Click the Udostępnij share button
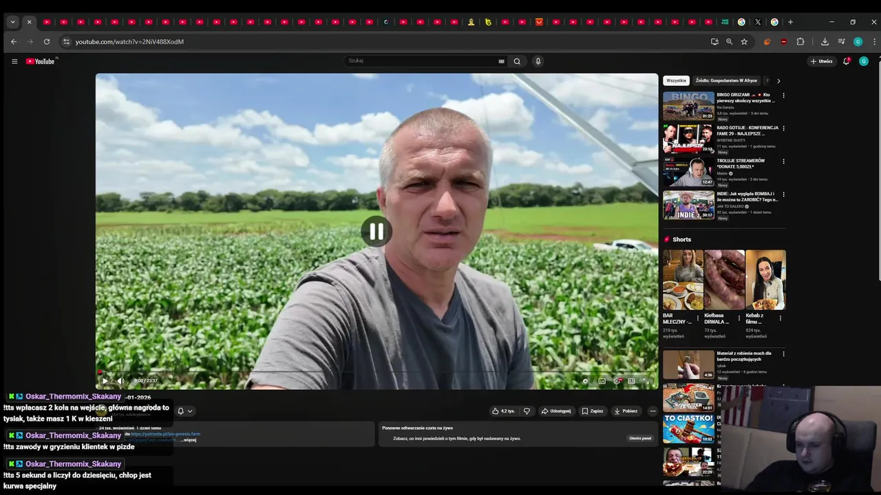Viewport: 881px width, 495px height. coord(556,411)
